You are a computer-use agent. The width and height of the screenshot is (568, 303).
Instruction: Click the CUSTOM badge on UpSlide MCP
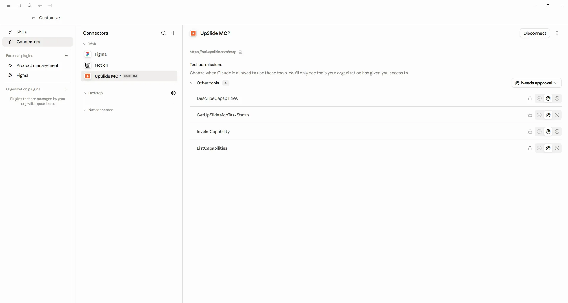(130, 76)
